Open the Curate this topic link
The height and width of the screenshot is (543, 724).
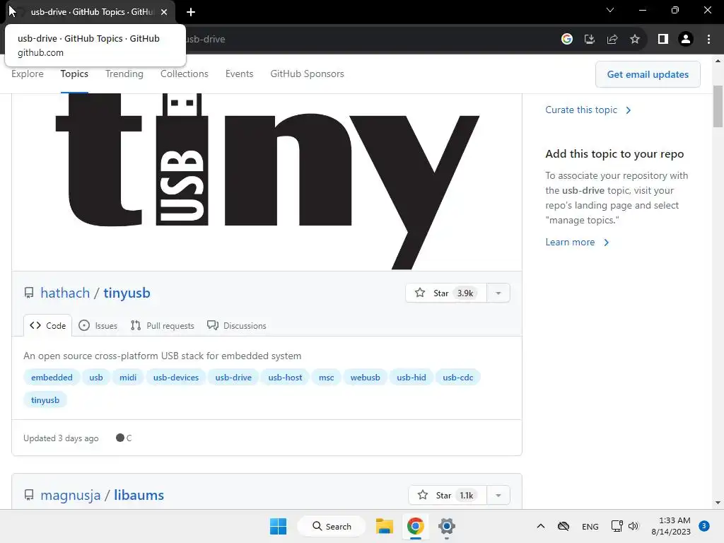coord(588,110)
